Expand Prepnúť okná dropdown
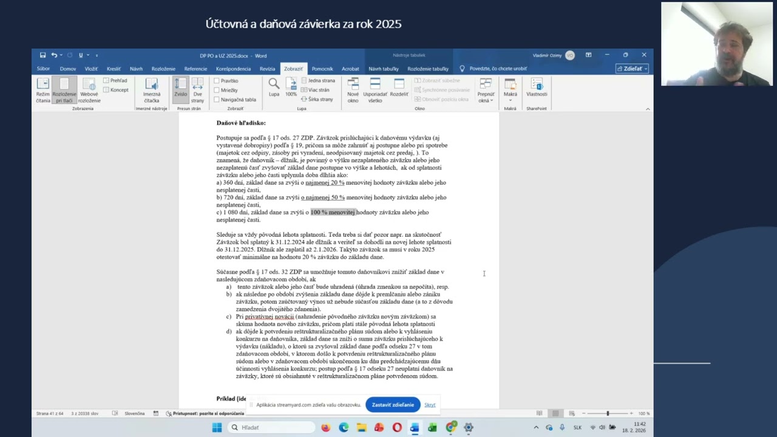This screenshot has height=437, width=777. pos(486,90)
